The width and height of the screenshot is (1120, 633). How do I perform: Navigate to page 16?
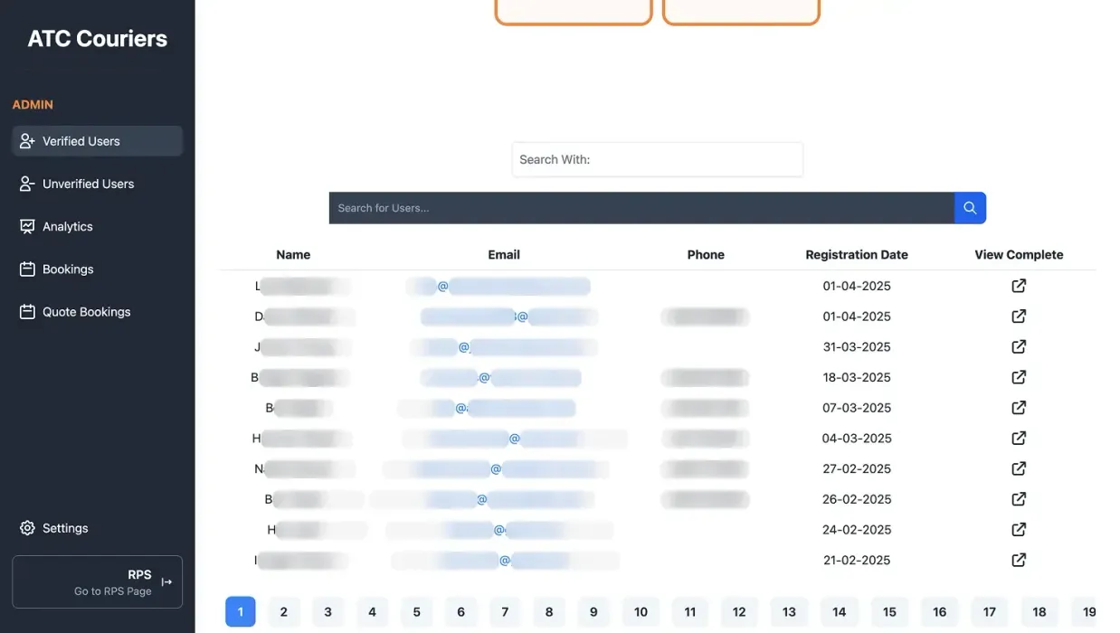click(940, 612)
